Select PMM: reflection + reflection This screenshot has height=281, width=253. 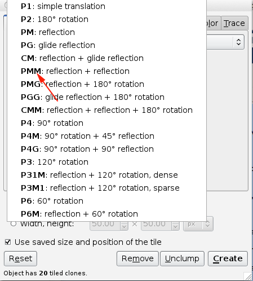click(x=106, y=71)
